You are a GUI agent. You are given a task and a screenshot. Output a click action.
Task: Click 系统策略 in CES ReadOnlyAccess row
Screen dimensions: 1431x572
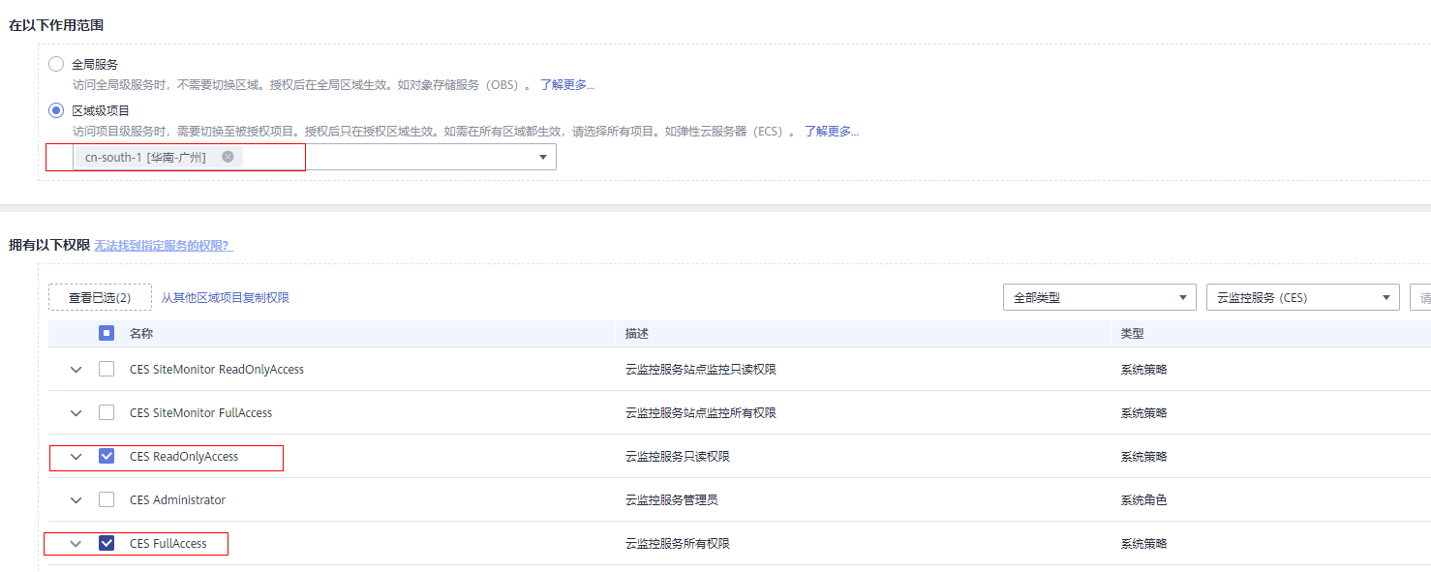[1144, 456]
